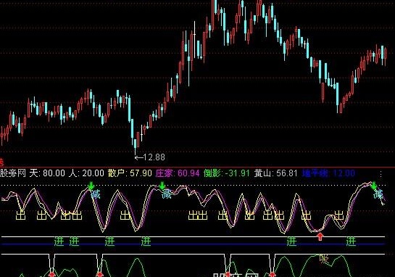The image size is (395, 277).
Task: Click the rightmost green down arrow marker
Action: click(x=374, y=186)
